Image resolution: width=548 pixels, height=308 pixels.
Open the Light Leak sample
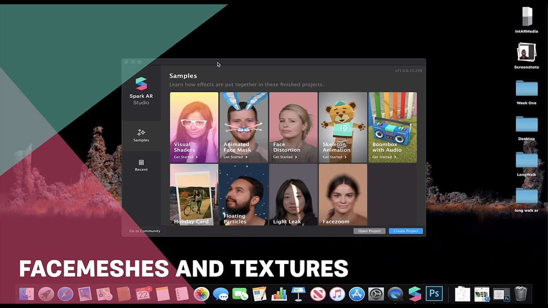[x=293, y=195]
